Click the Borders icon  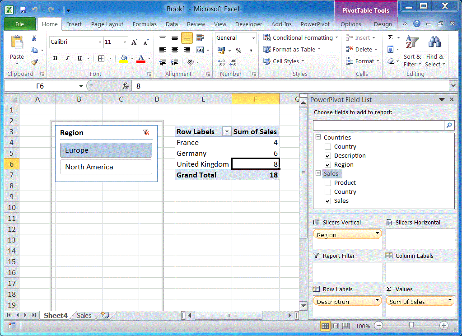pyautogui.click(x=101, y=58)
